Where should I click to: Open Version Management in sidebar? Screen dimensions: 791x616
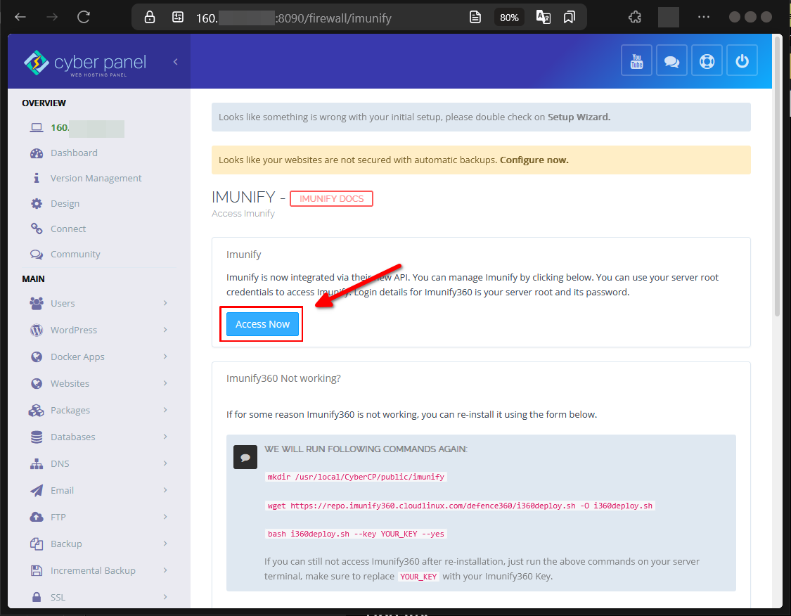96,178
